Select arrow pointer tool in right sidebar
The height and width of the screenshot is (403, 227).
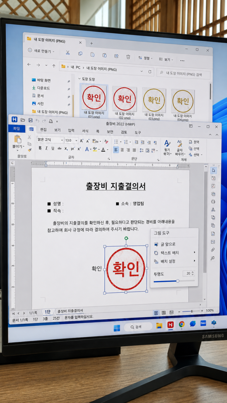(213, 170)
